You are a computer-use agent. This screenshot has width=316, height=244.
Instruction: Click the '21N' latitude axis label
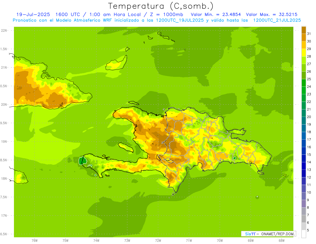4,67
